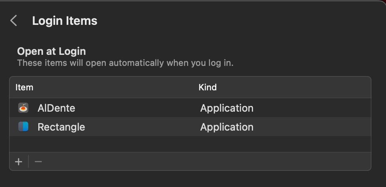Screen dimensions: 386x187
Task: Click Application kind in Rectangle row
Action: coord(227,127)
